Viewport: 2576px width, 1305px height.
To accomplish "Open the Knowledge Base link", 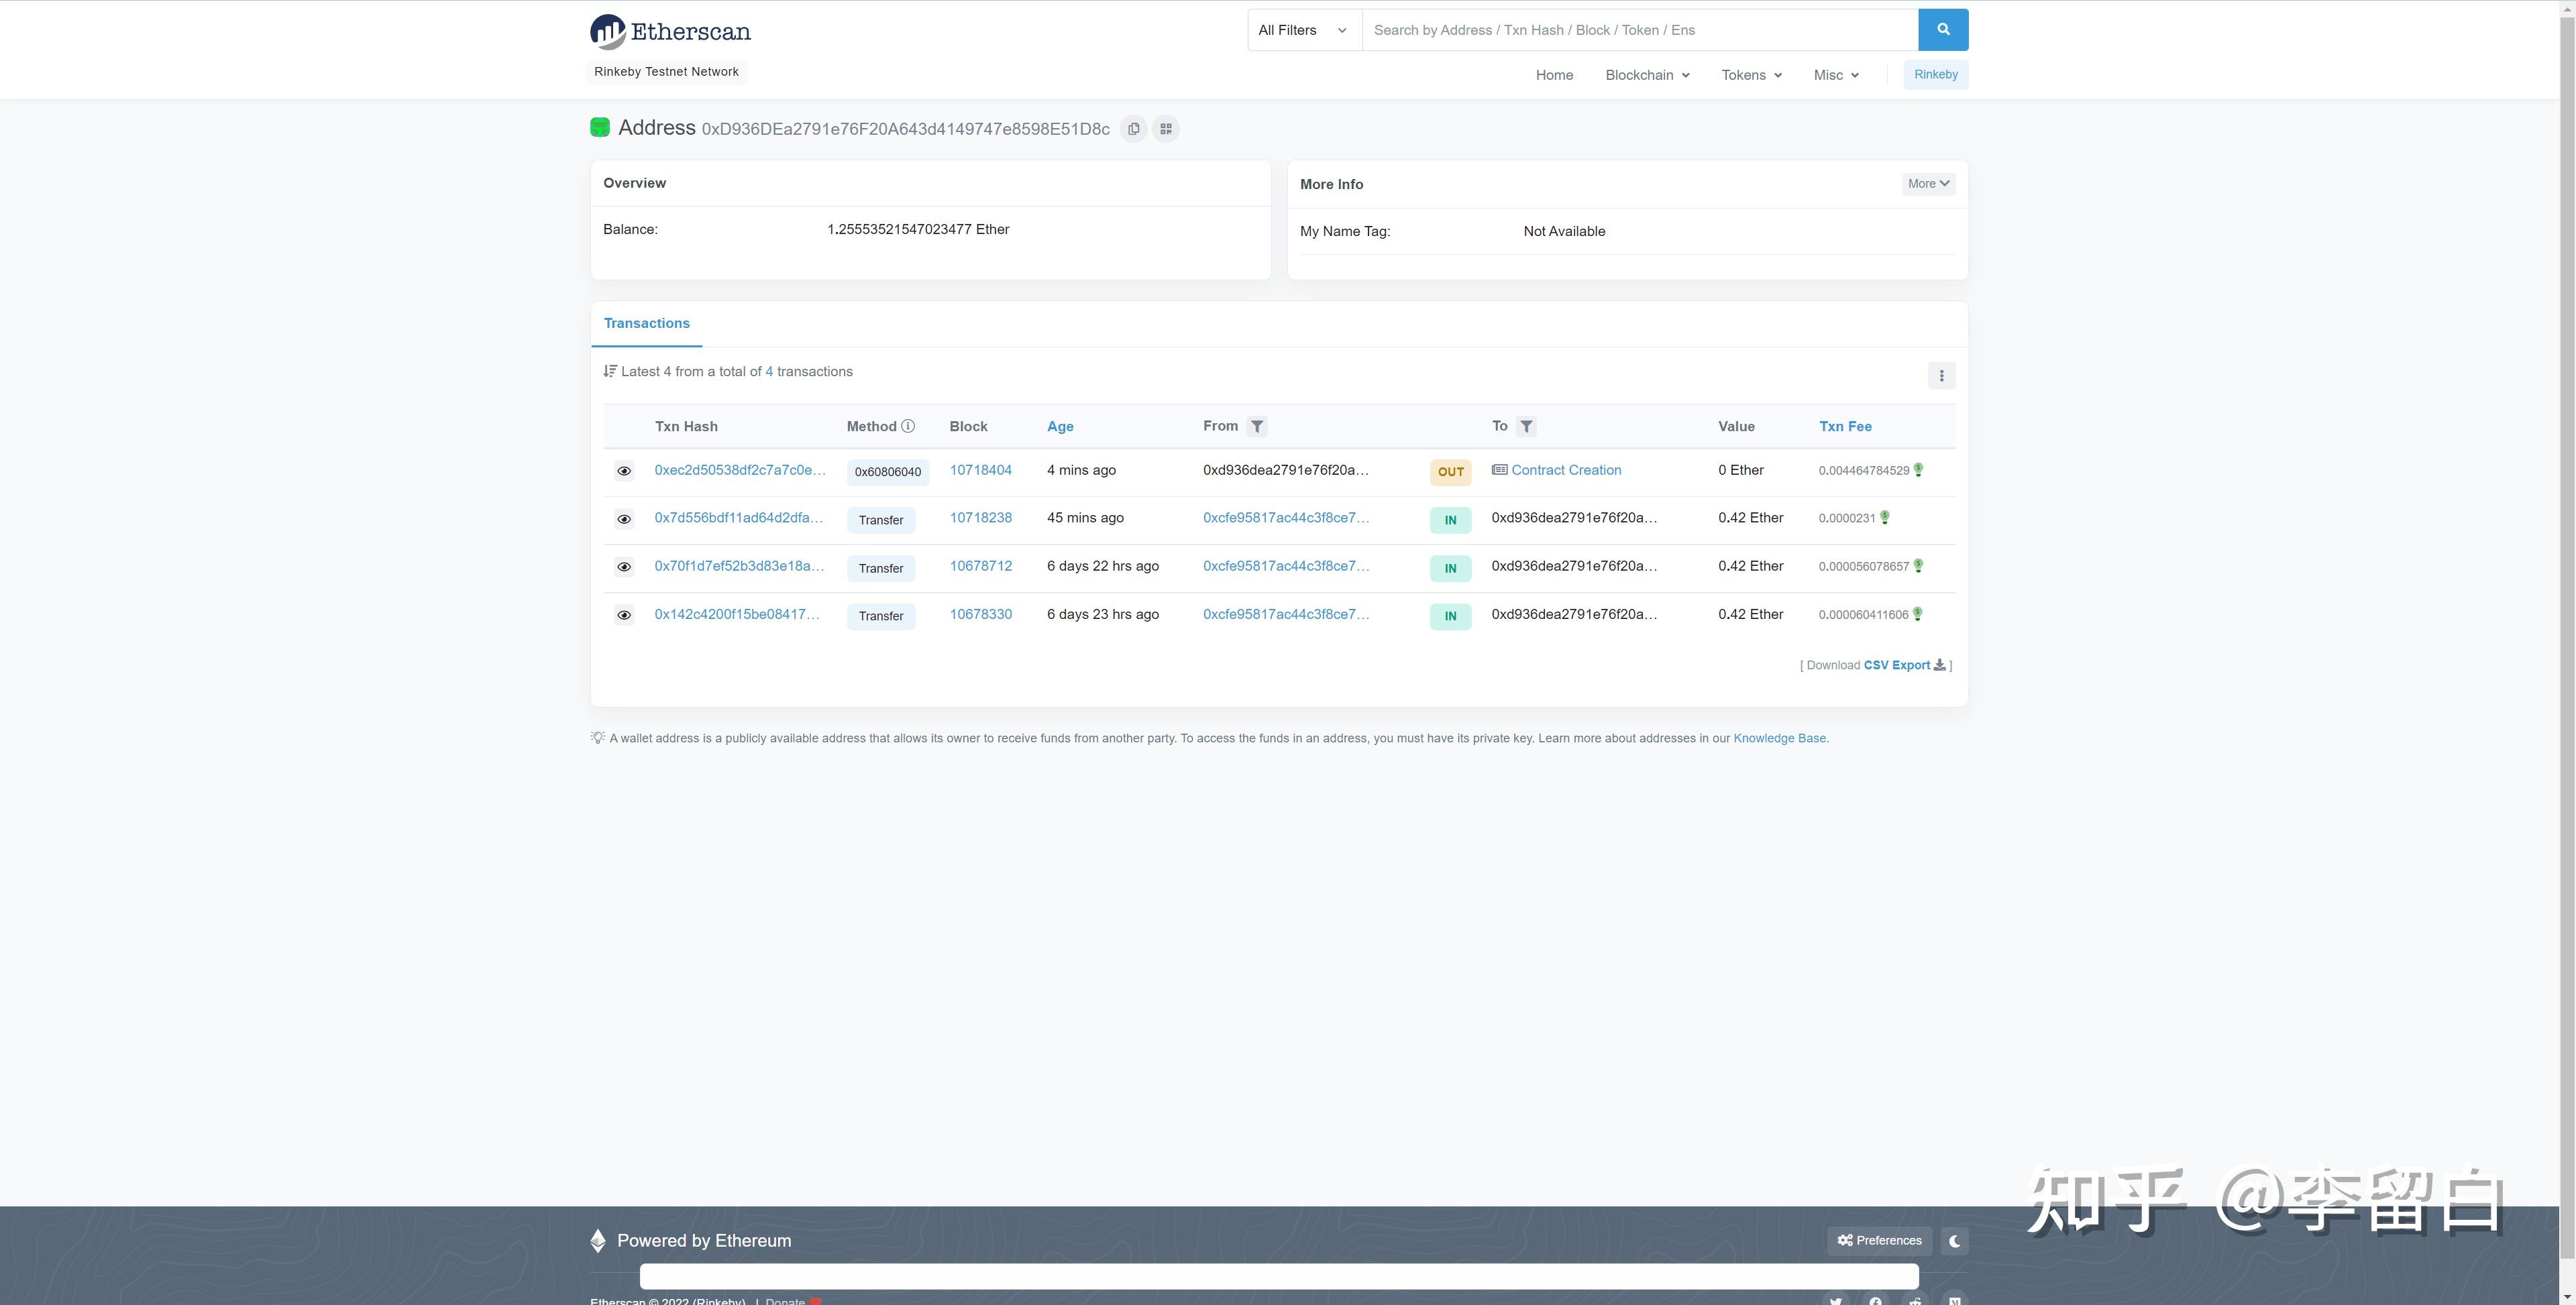I will [1779, 739].
